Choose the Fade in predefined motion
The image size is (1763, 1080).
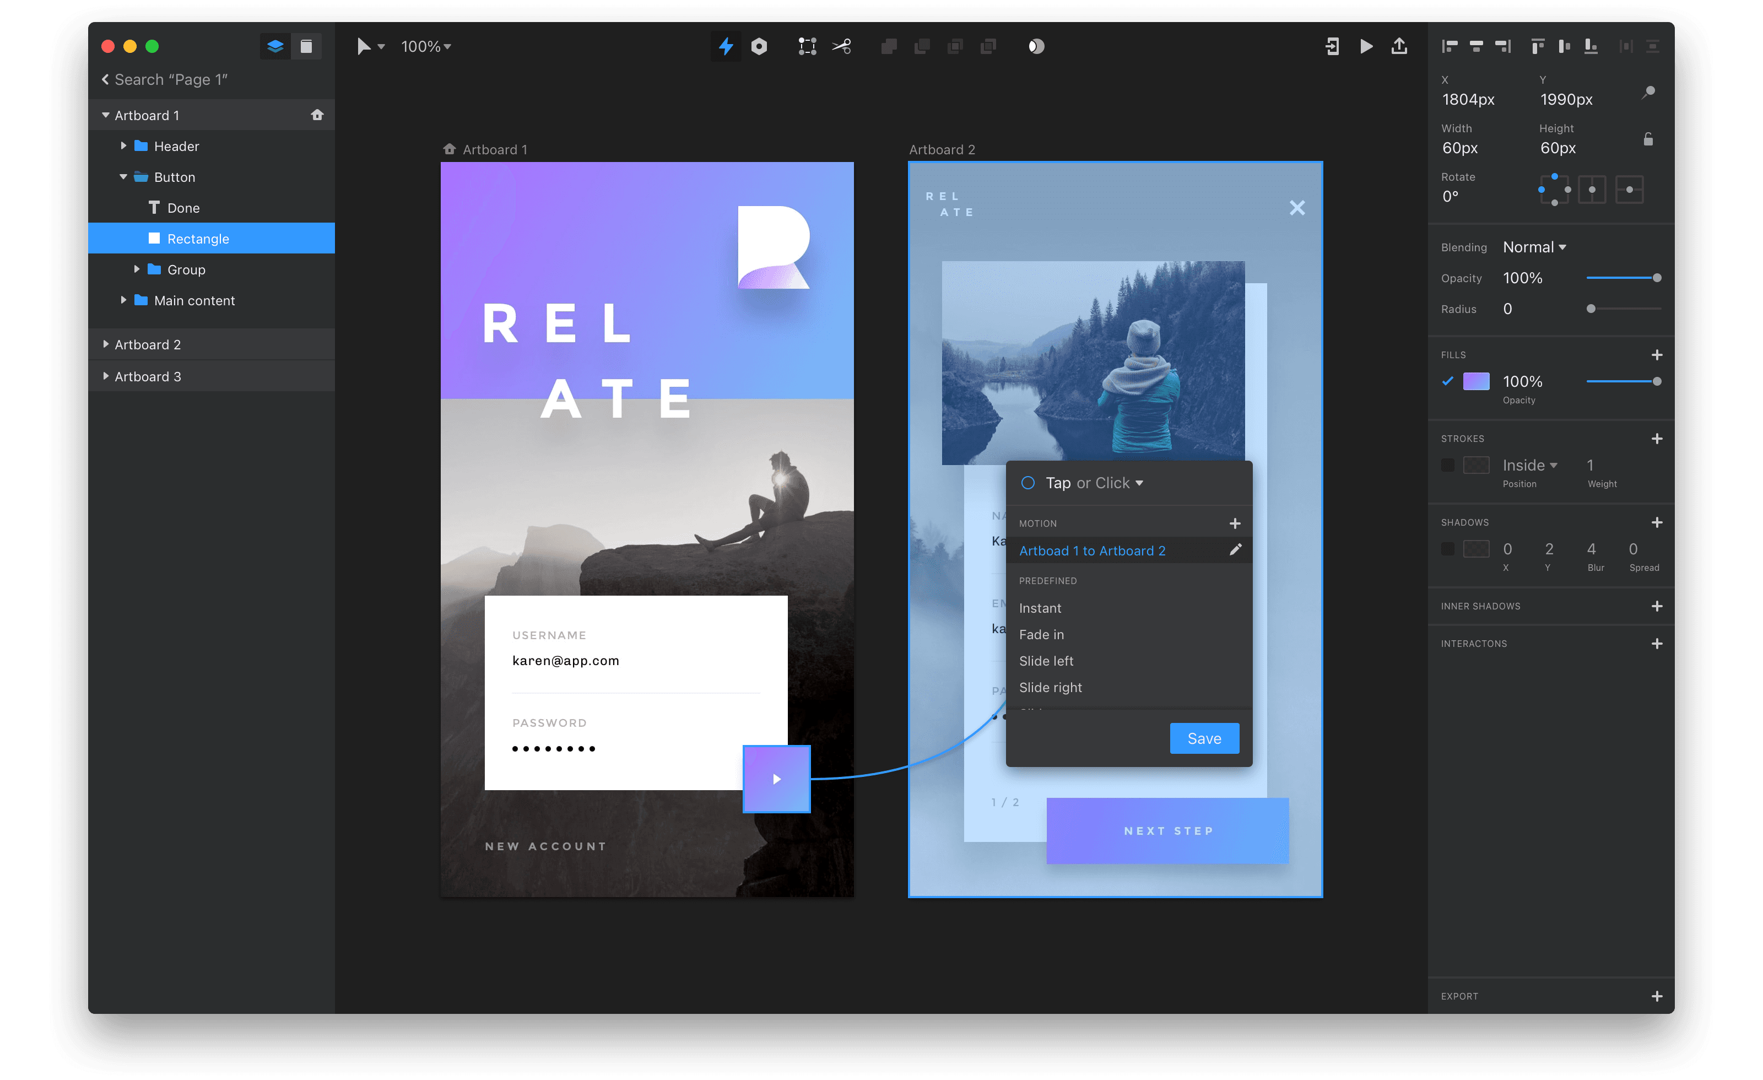coord(1041,635)
